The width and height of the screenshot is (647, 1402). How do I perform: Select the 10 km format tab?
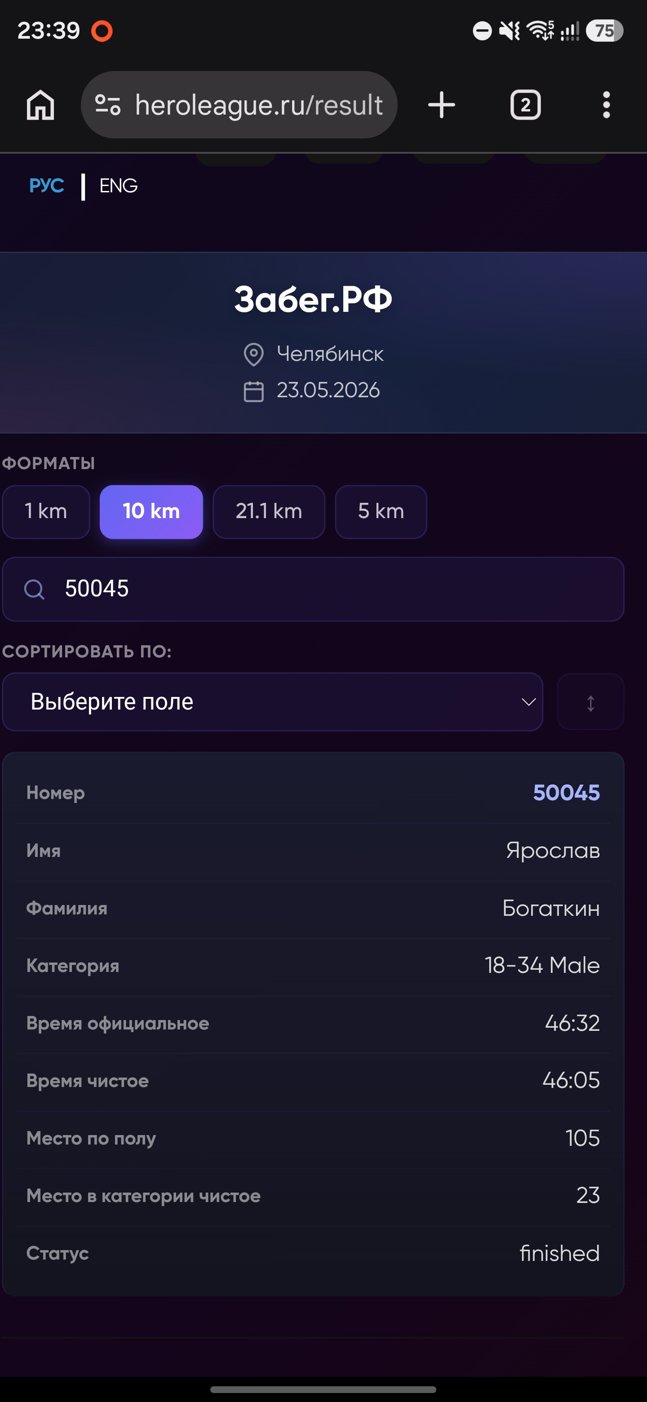[151, 512]
